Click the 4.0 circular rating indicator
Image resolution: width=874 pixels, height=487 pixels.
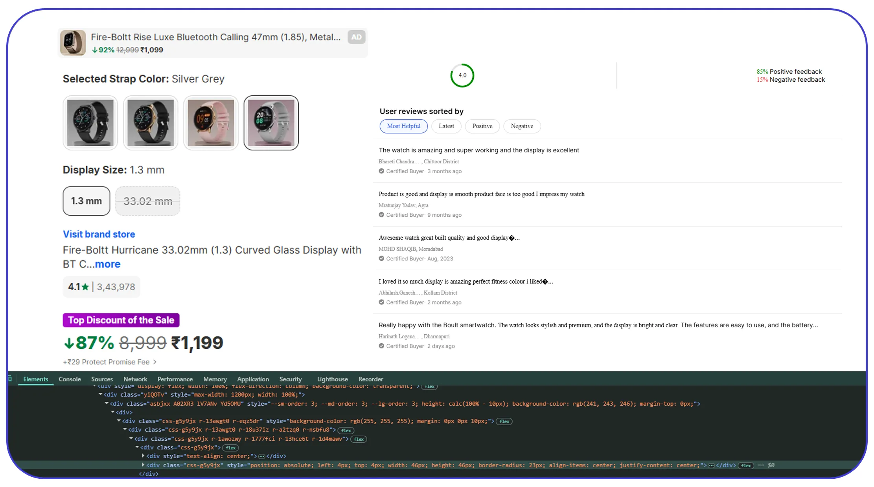462,75
